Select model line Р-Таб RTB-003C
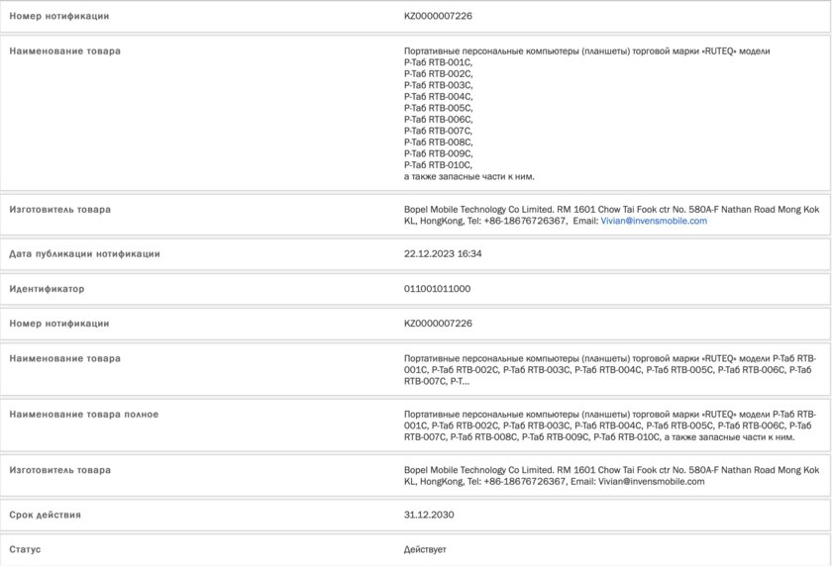The height and width of the screenshot is (566, 832). click(x=438, y=85)
